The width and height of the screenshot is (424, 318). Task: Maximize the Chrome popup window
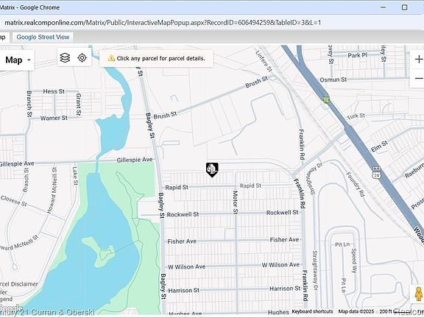pyautogui.click(x=404, y=7)
